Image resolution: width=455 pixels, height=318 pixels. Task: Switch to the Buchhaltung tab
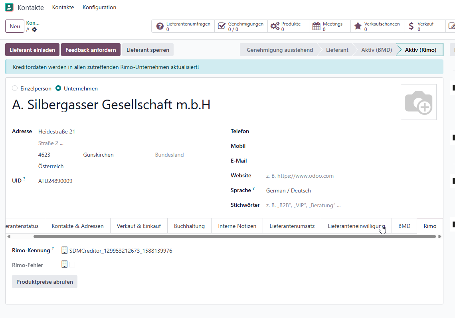(189, 226)
